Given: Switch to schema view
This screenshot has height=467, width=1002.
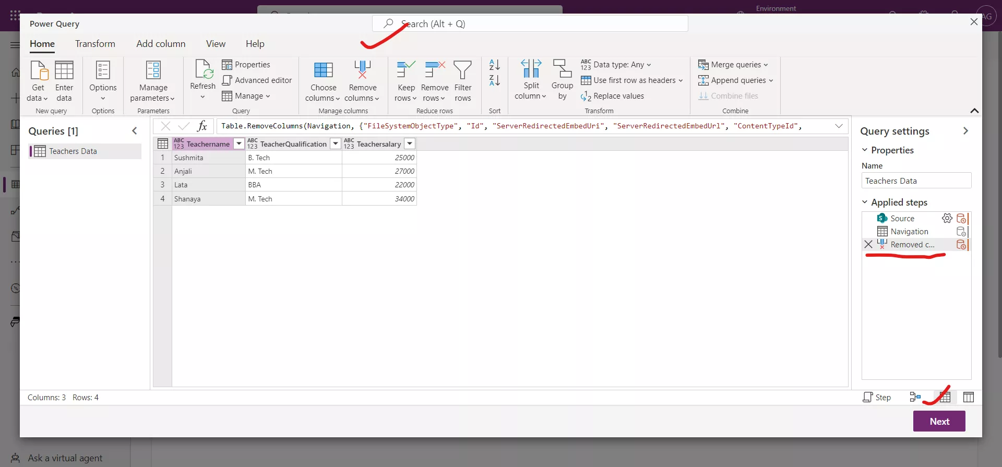Looking at the screenshot, I should pyautogui.click(x=969, y=397).
